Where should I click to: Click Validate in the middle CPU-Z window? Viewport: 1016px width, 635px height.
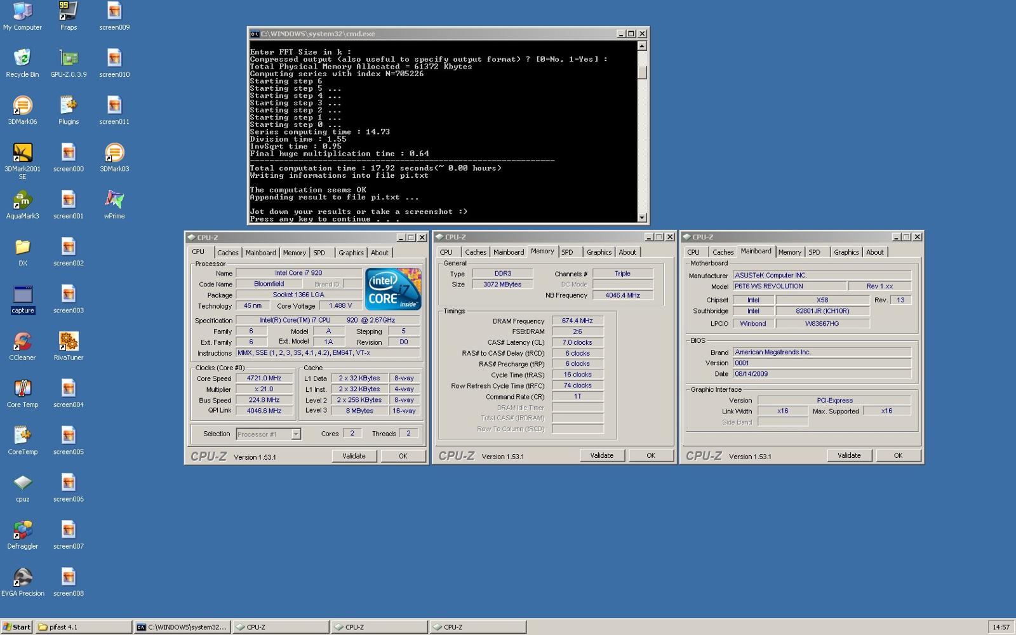tap(601, 455)
